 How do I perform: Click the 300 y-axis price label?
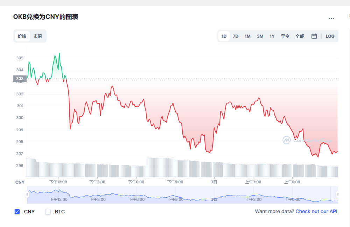(20, 118)
